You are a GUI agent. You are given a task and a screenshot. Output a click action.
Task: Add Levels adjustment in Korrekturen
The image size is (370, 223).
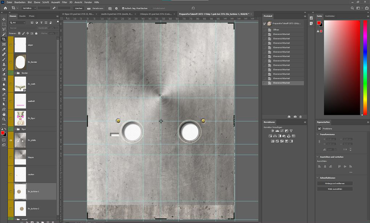[x=277, y=131]
